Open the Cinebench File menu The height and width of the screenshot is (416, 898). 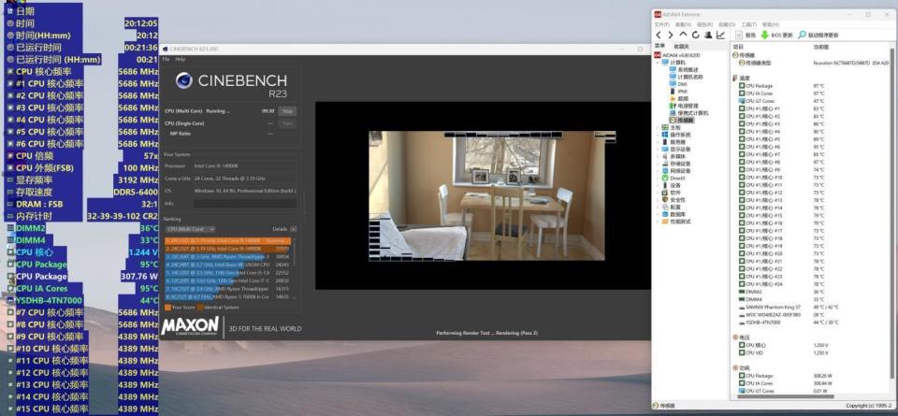(x=167, y=59)
